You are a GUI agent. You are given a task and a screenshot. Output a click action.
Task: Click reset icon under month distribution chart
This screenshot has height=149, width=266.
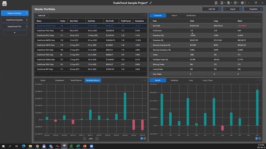[259, 139]
